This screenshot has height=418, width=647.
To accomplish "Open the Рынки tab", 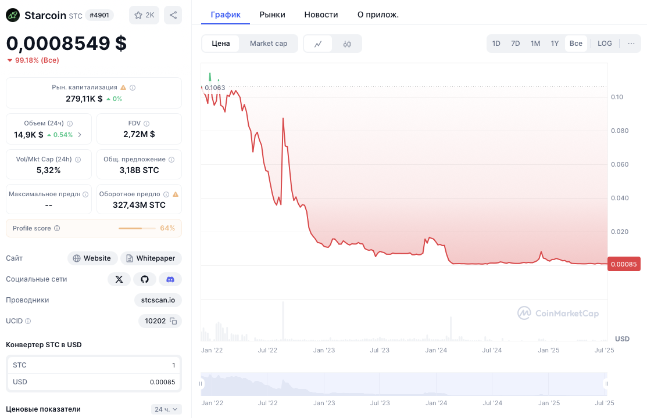I will coord(272,15).
